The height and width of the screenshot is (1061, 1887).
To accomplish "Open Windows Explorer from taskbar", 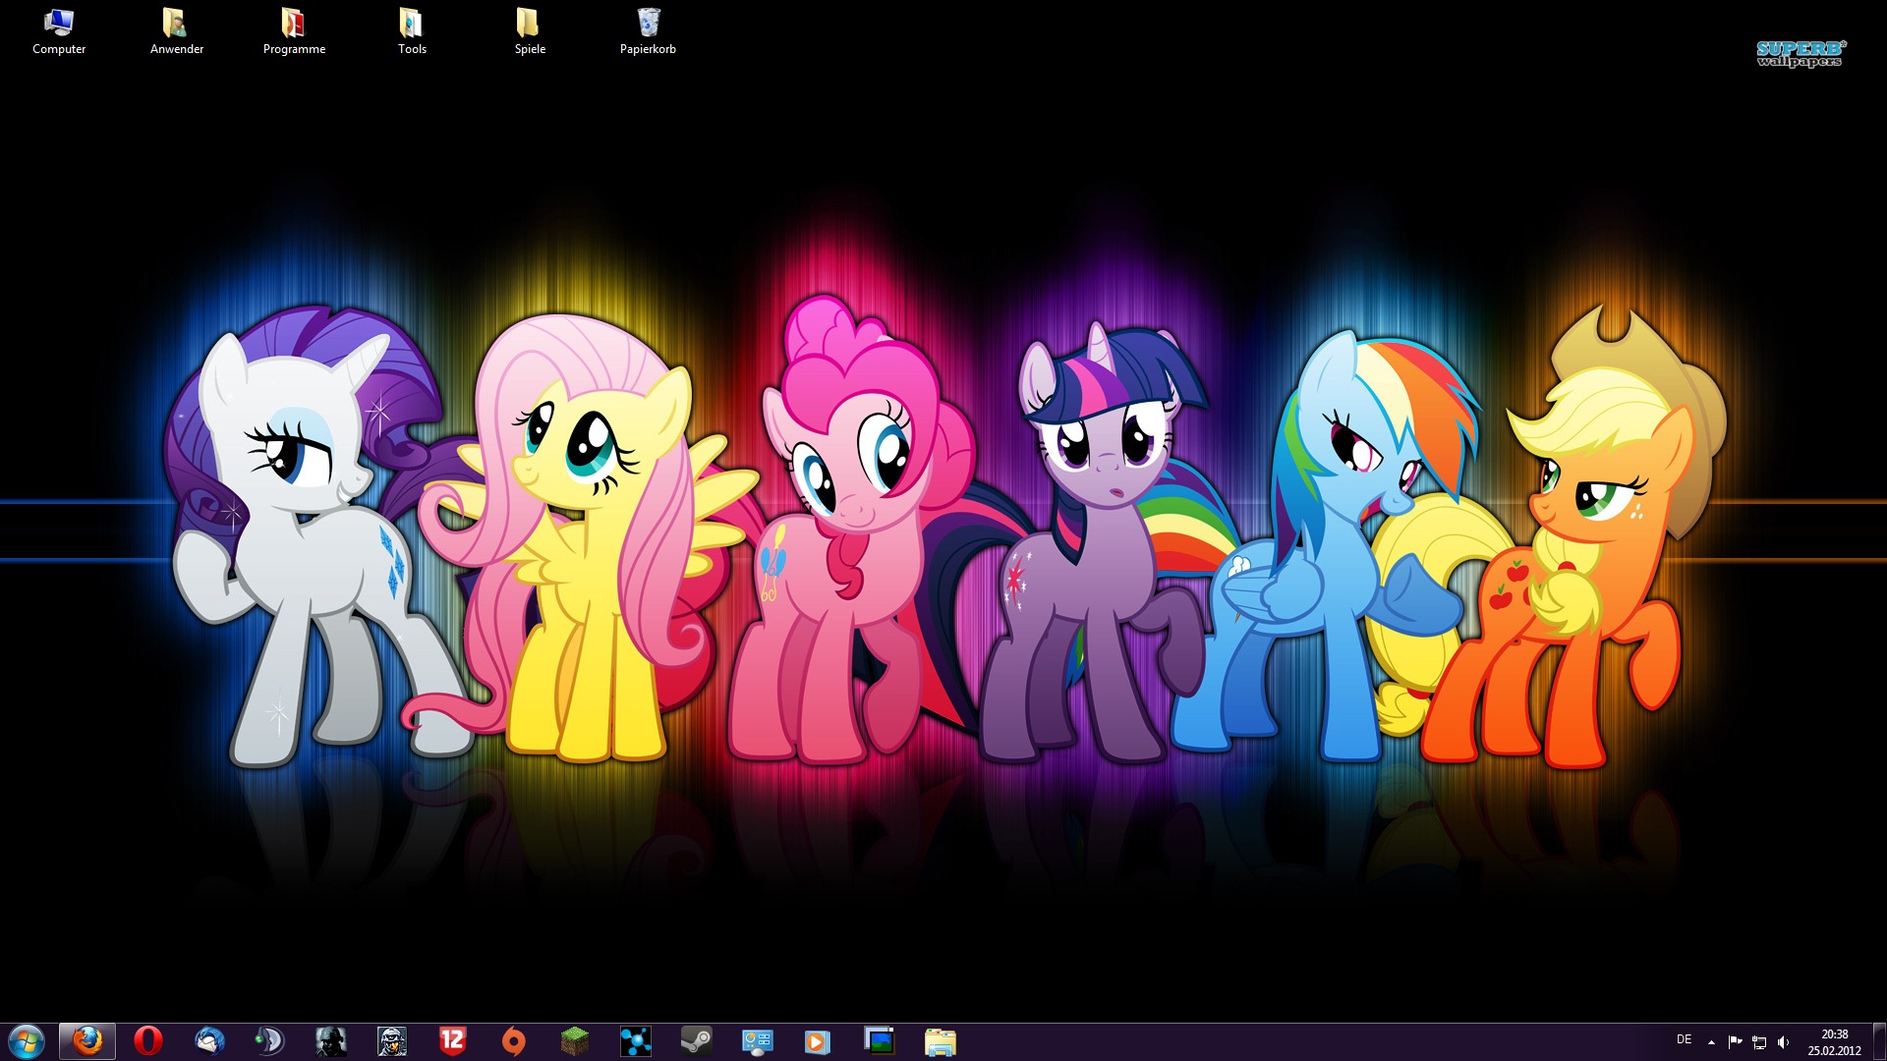I will point(941,1041).
